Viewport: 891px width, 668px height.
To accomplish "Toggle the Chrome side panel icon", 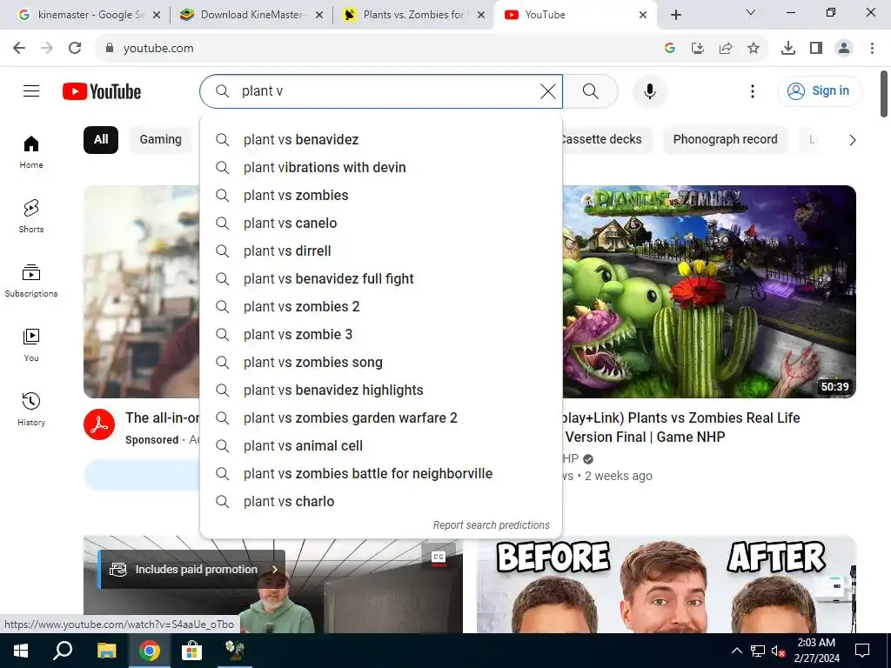I will click(x=816, y=49).
